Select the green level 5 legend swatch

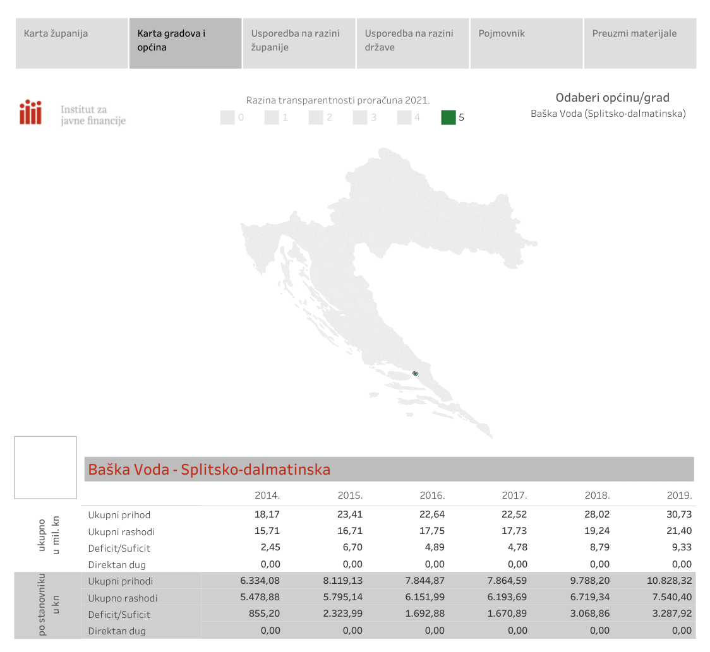448,117
